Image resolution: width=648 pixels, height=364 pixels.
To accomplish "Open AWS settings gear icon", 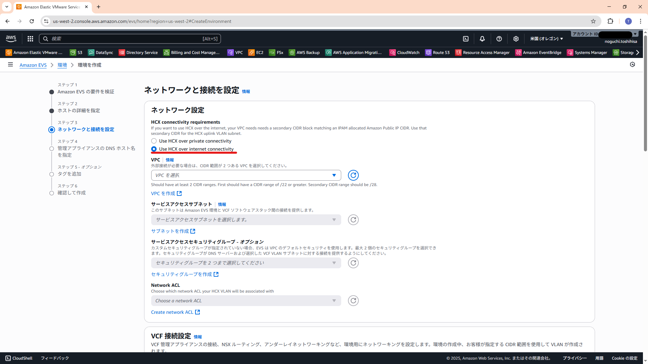I will (516, 39).
